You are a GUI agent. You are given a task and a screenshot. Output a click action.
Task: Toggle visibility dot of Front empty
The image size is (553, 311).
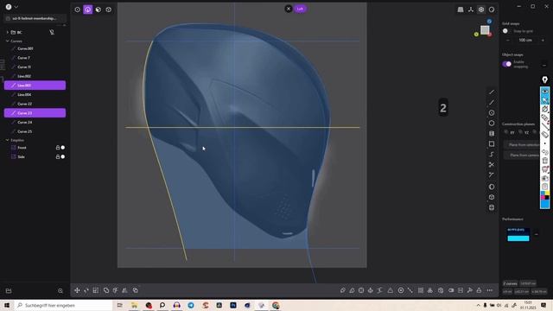click(63, 148)
